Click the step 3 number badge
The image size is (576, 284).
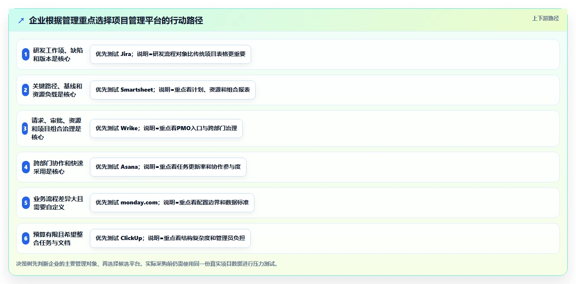coord(25,129)
